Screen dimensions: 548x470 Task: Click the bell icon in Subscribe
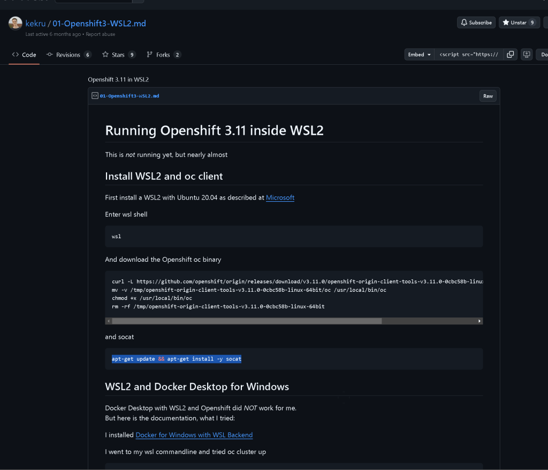point(464,22)
